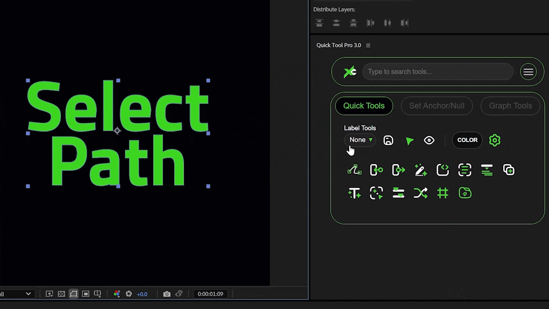Click the box with right arrow icon
The width and height of the screenshot is (549, 309).
[398, 170]
